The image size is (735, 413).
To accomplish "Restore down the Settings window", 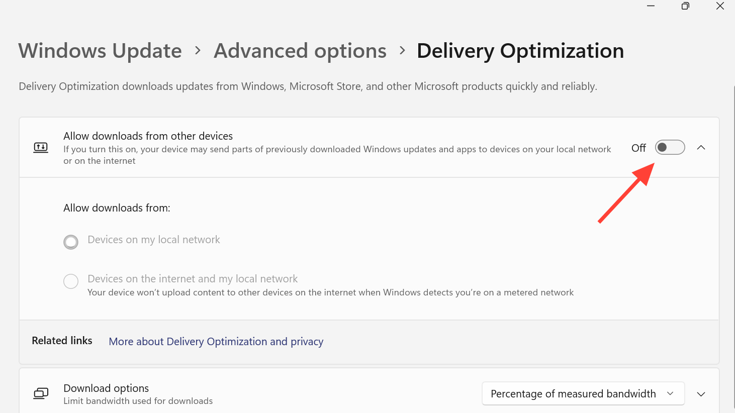I will point(685,6).
